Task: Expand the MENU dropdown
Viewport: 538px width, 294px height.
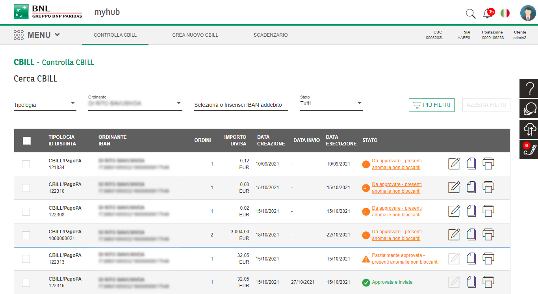Action: pyautogui.click(x=37, y=35)
